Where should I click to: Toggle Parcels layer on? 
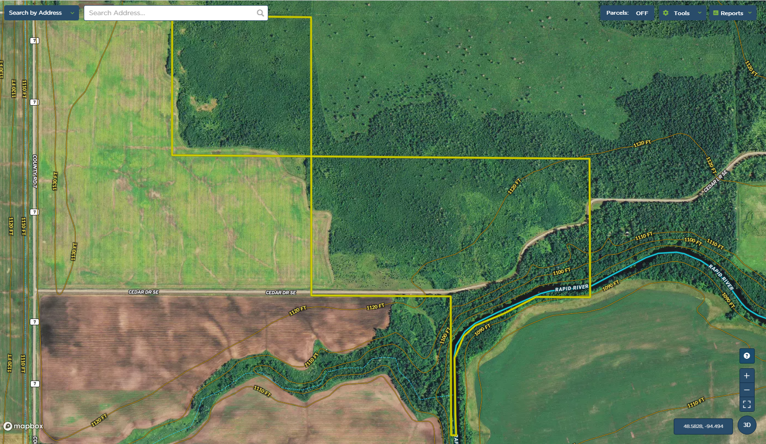(642, 13)
